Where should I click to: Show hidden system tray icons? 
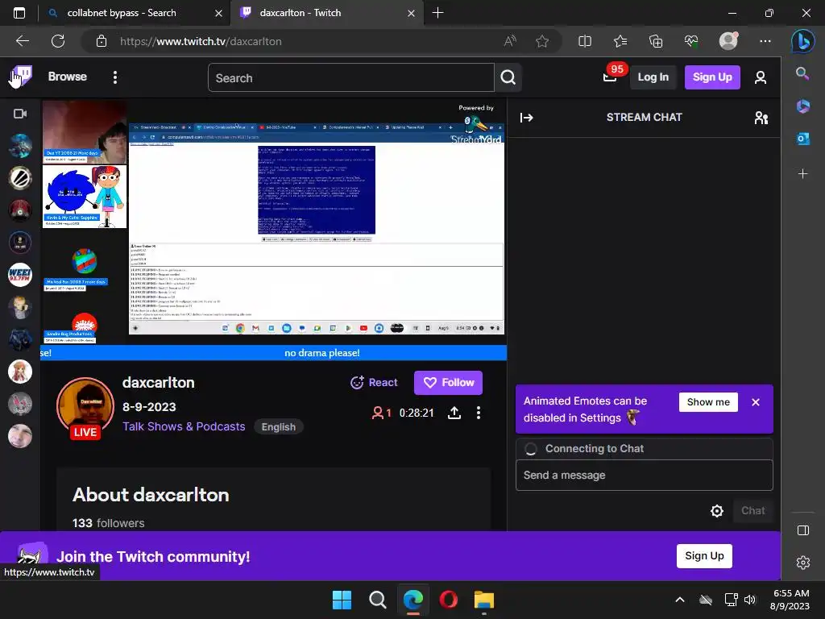click(x=680, y=600)
